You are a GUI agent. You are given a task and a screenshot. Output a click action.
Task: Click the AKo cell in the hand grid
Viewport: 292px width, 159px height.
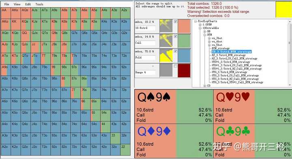pyautogui.click(x=6, y=24)
